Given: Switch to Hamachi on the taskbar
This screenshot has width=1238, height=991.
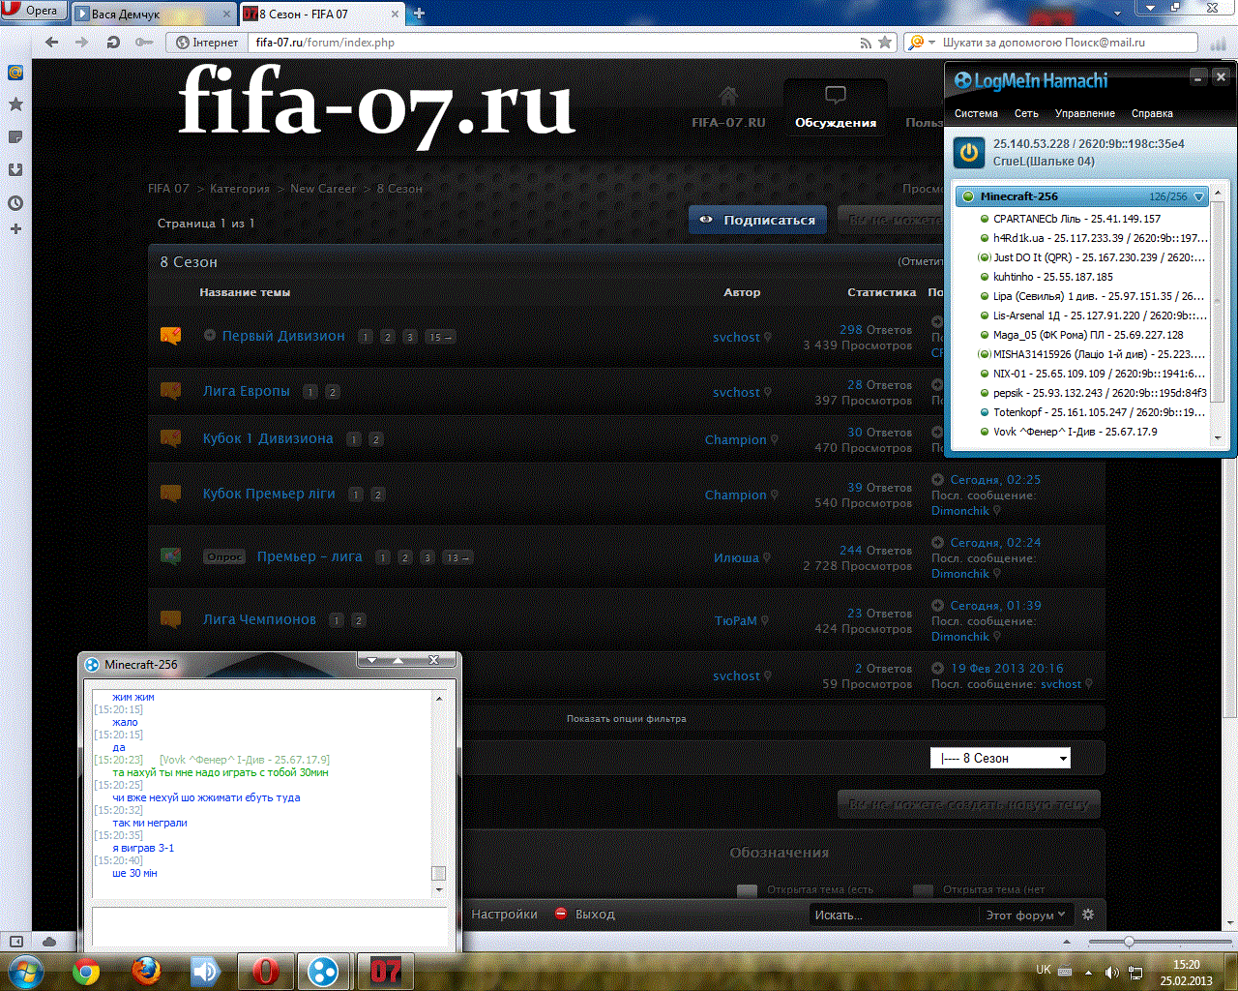Looking at the screenshot, I should click(x=324, y=971).
